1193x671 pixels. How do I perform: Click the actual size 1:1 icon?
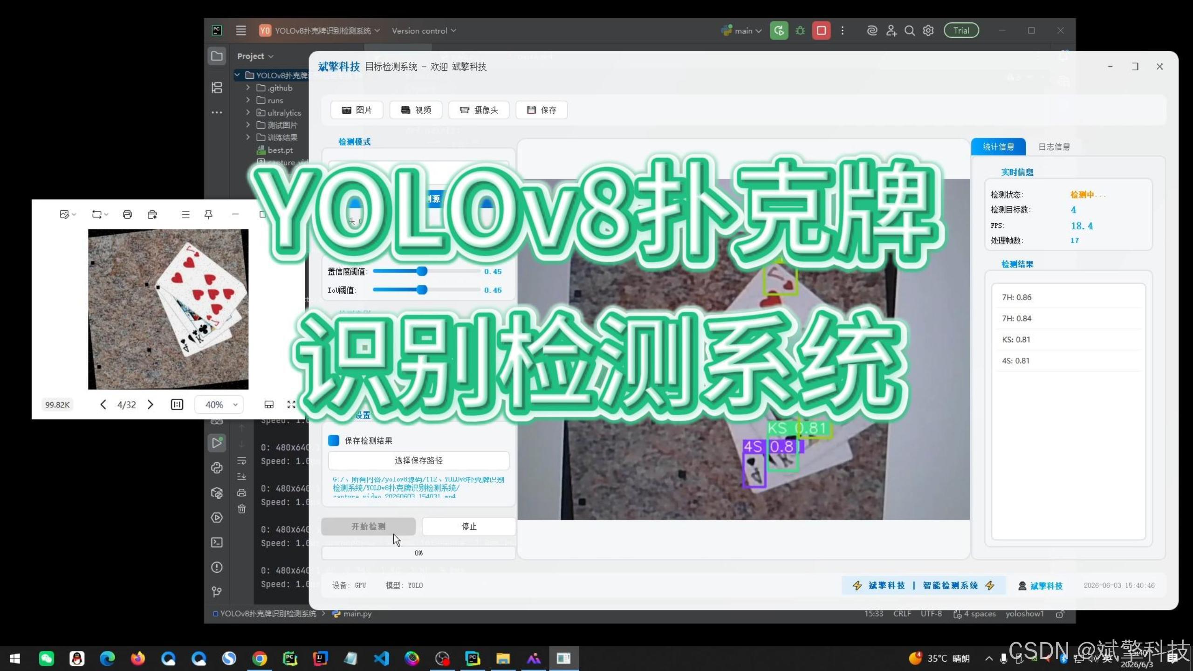click(x=177, y=404)
